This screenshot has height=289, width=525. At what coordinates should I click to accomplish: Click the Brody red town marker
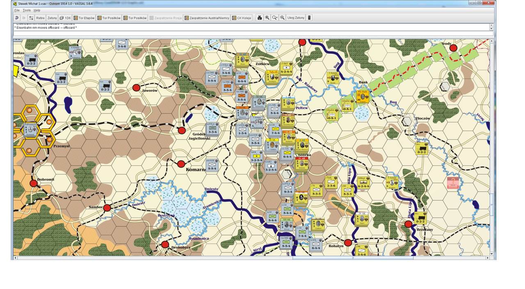pyautogui.click(x=453, y=48)
